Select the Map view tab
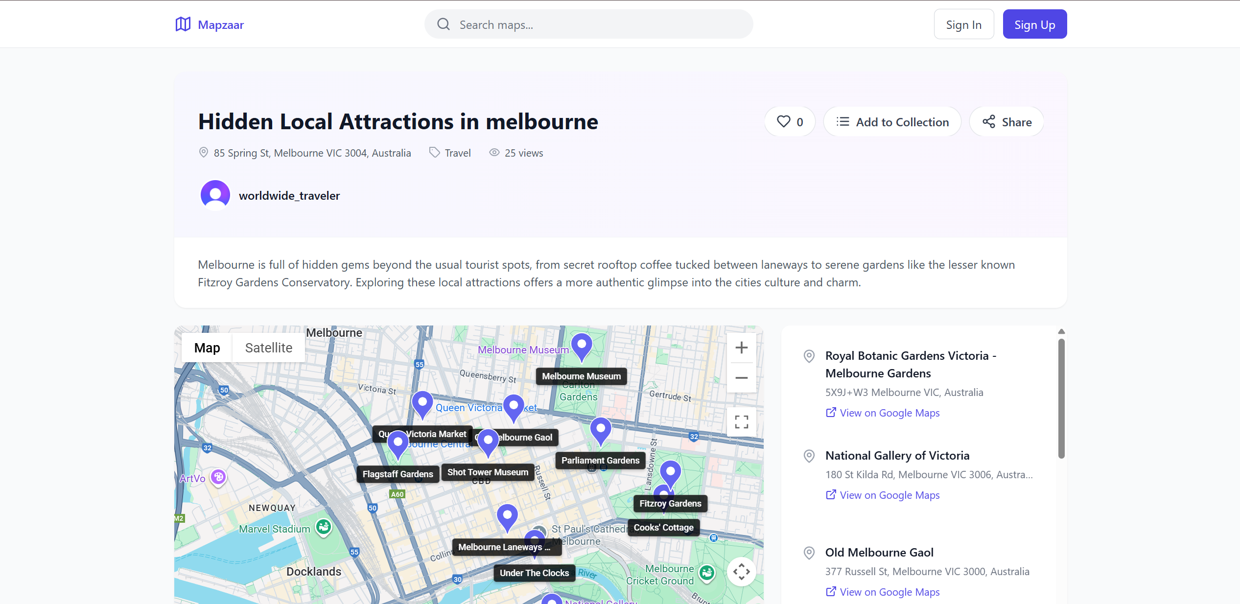The image size is (1240, 604). 207,348
